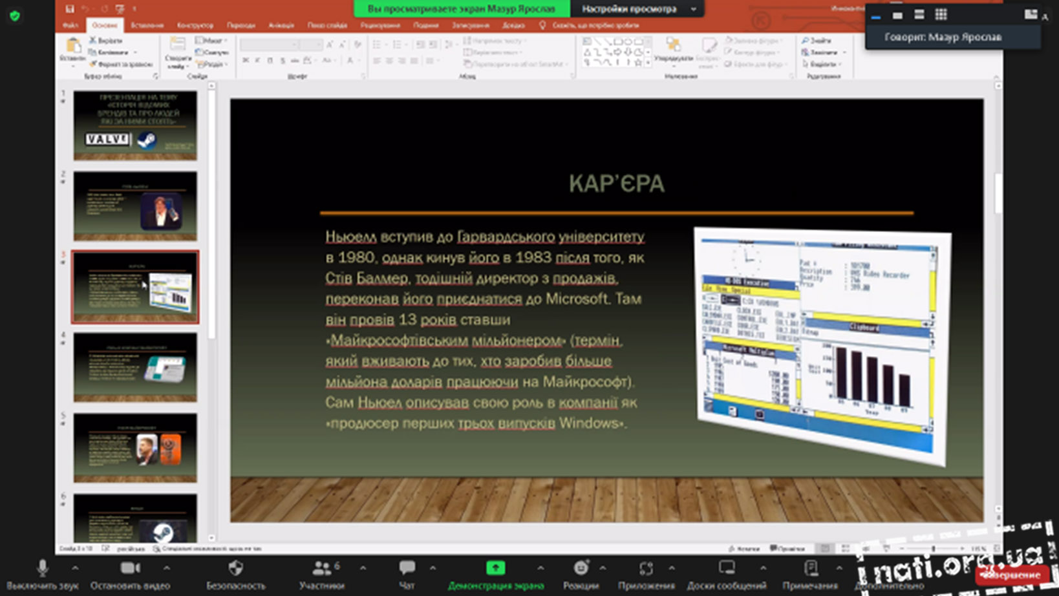Switch to the Переходи ribbon tab
This screenshot has height=596, width=1059.
pyautogui.click(x=241, y=25)
